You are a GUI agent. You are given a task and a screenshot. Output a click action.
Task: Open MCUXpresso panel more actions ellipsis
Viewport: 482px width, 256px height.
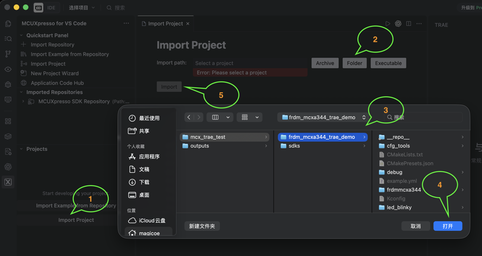coord(126,23)
